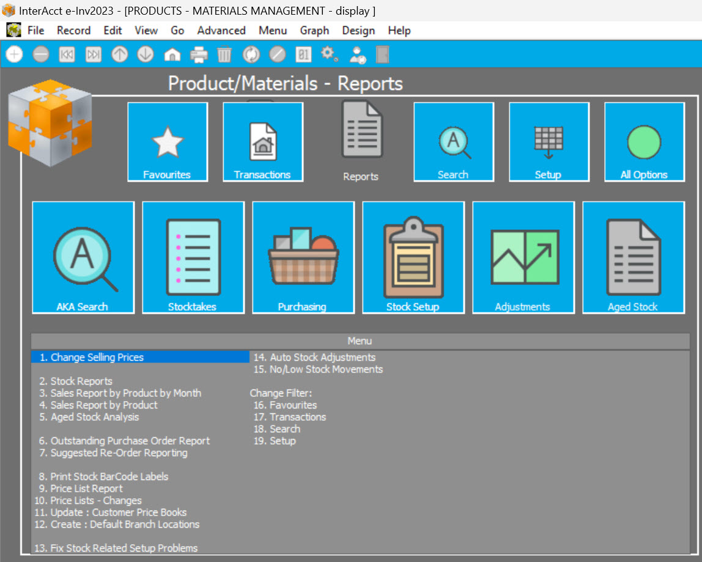The image size is (702, 562).
Task: Open the Graph menu
Action: 314,31
